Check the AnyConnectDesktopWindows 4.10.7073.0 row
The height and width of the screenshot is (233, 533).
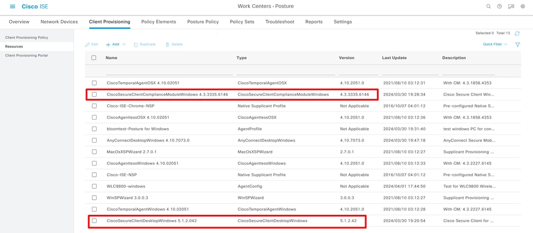[94, 140]
